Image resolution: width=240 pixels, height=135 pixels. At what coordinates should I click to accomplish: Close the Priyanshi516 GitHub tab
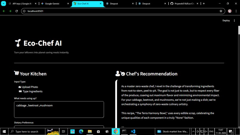point(197,4)
